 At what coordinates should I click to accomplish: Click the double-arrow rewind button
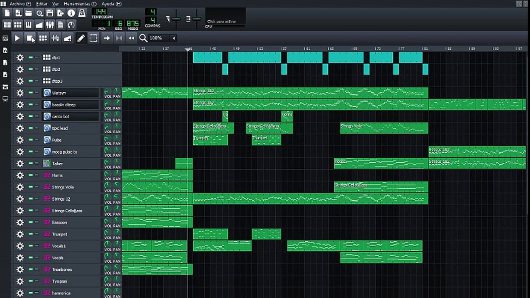[131, 38]
